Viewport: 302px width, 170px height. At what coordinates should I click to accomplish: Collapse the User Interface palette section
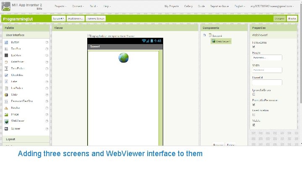(26, 35)
